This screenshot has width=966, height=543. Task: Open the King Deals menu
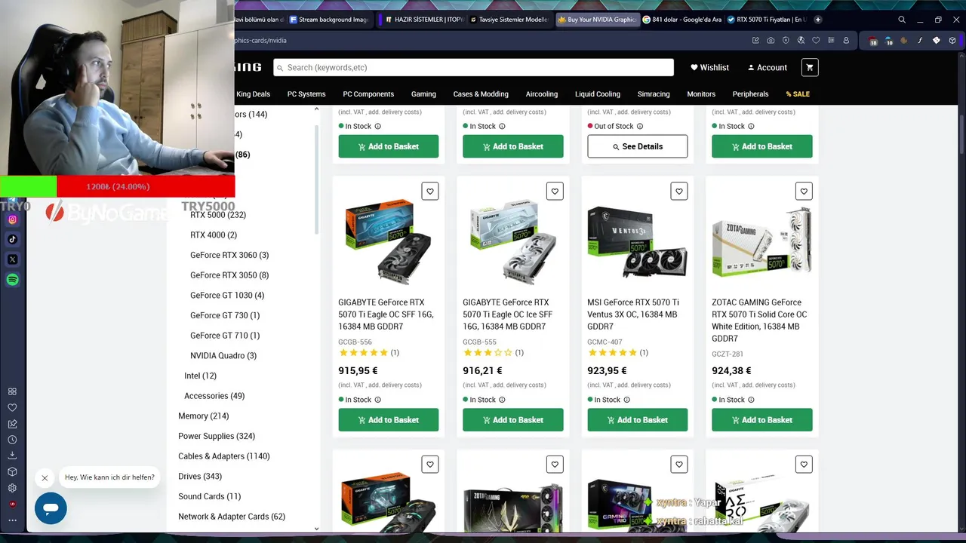pyautogui.click(x=253, y=94)
